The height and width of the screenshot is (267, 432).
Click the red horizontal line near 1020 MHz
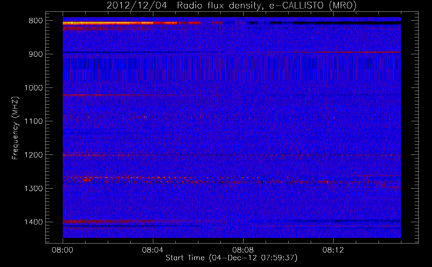[119, 95]
